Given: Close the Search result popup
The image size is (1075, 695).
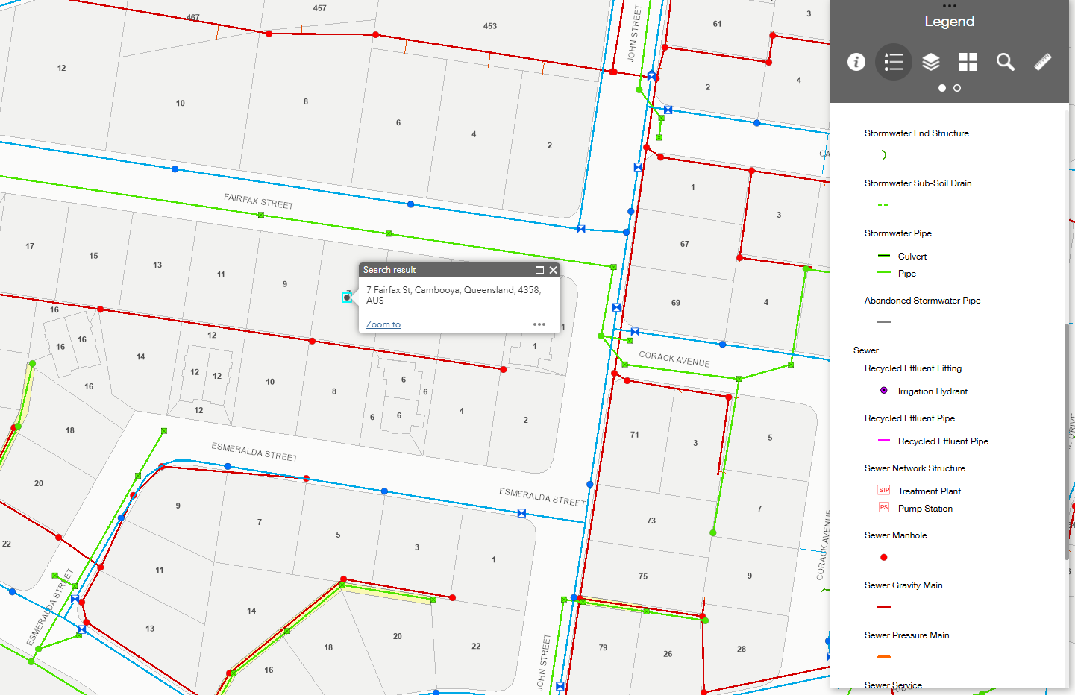Looking at the screenshot, I should pos(553,270).
